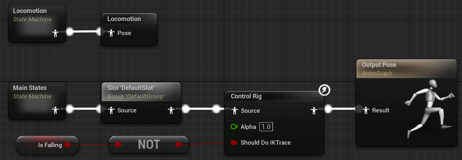Image resolution: width=462 pixels, height=160 pixels.
Task: Select the Output Pose node header
Action: [407, 69]
